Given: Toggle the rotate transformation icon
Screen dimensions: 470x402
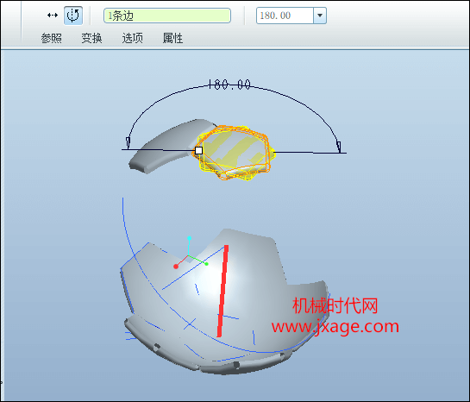Looking at the screenshot, I should [x=73, y=16].
